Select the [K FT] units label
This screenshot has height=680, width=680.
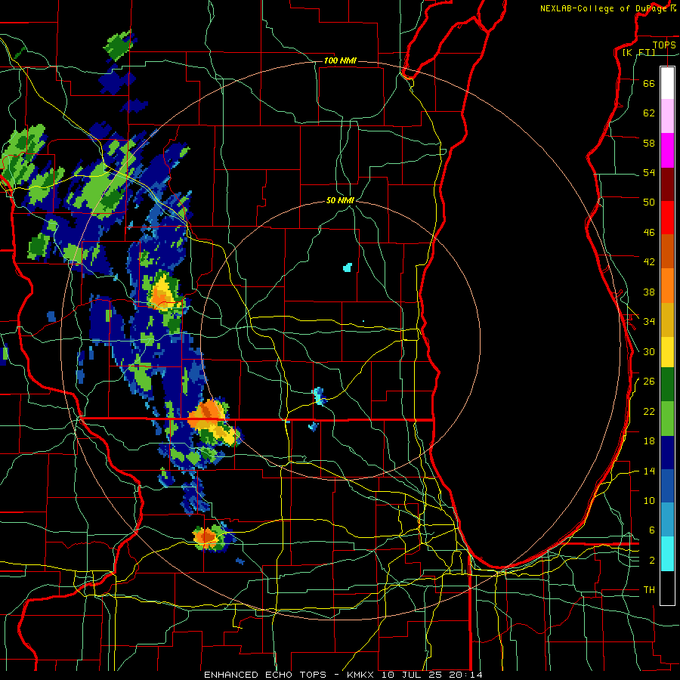click(638, 52)
